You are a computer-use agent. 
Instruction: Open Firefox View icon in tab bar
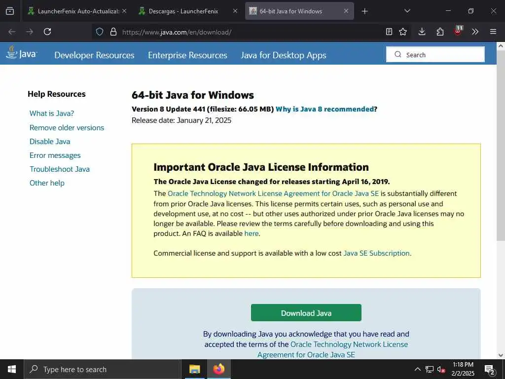coord(10,11)
